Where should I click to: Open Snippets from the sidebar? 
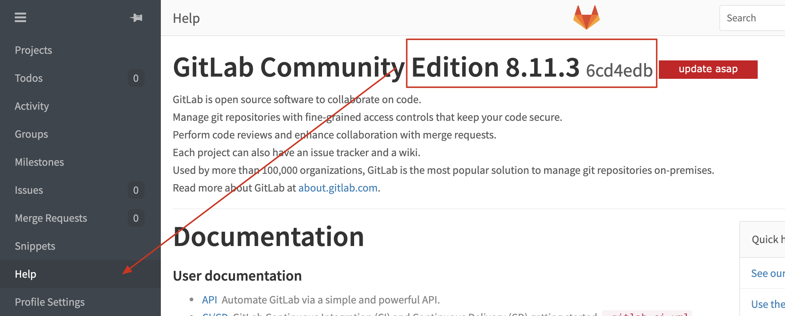coord(35,246)
